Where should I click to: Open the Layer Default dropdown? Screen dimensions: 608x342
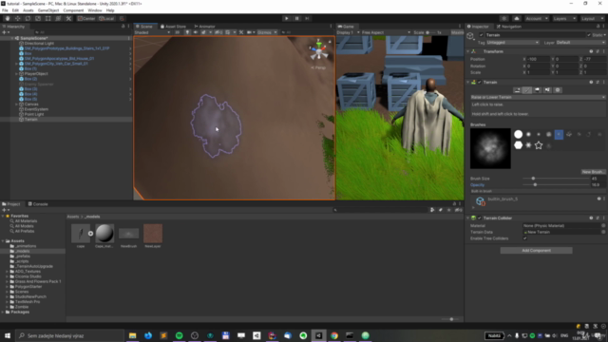(x=580, y=42)
